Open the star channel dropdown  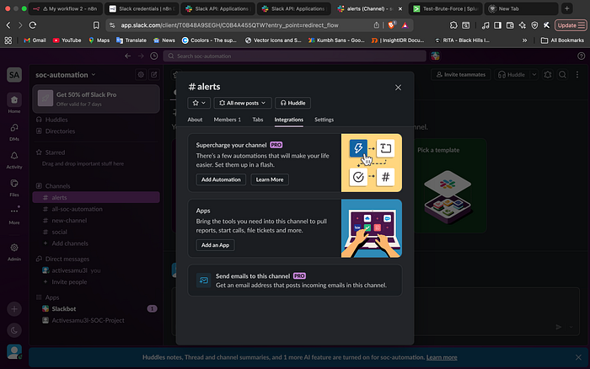[x=199, y=103]
